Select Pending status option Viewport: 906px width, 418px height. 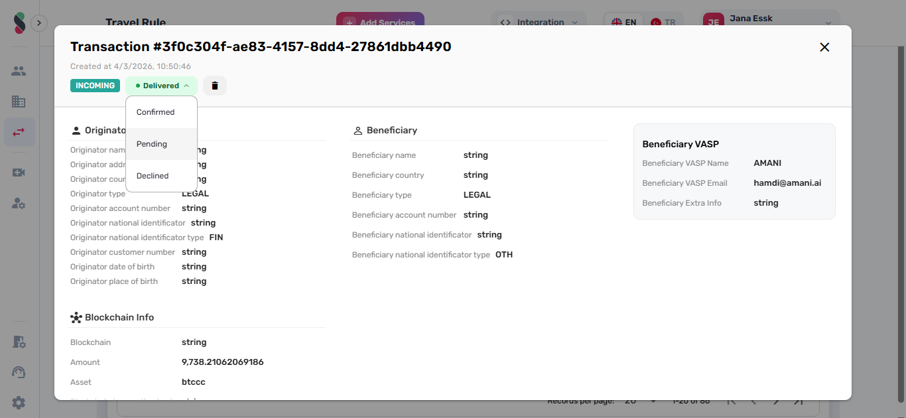click(162, 144)
